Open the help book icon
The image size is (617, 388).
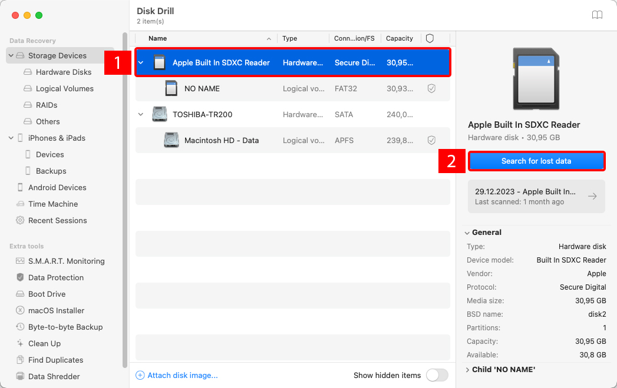pos(597,15)
